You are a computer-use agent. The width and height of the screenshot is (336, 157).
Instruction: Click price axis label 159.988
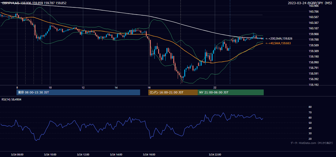tap(313, 34)
